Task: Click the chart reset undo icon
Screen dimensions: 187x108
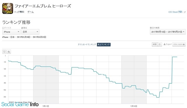Action: pos(4,52)
